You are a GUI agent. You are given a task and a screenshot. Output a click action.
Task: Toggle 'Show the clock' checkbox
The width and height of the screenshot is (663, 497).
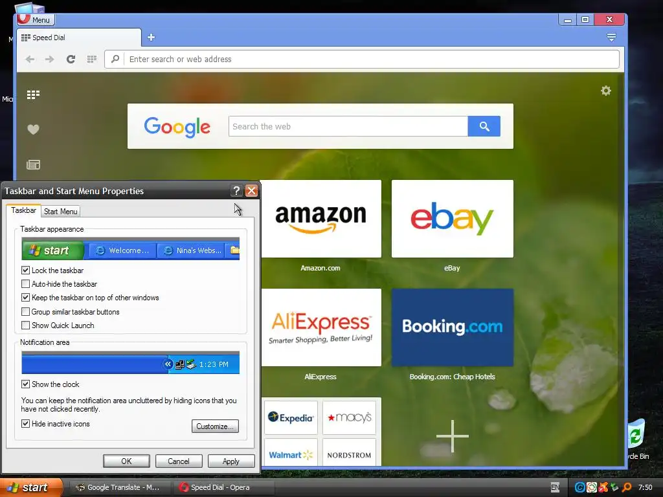pyautogui.click(x=25, y=384)
